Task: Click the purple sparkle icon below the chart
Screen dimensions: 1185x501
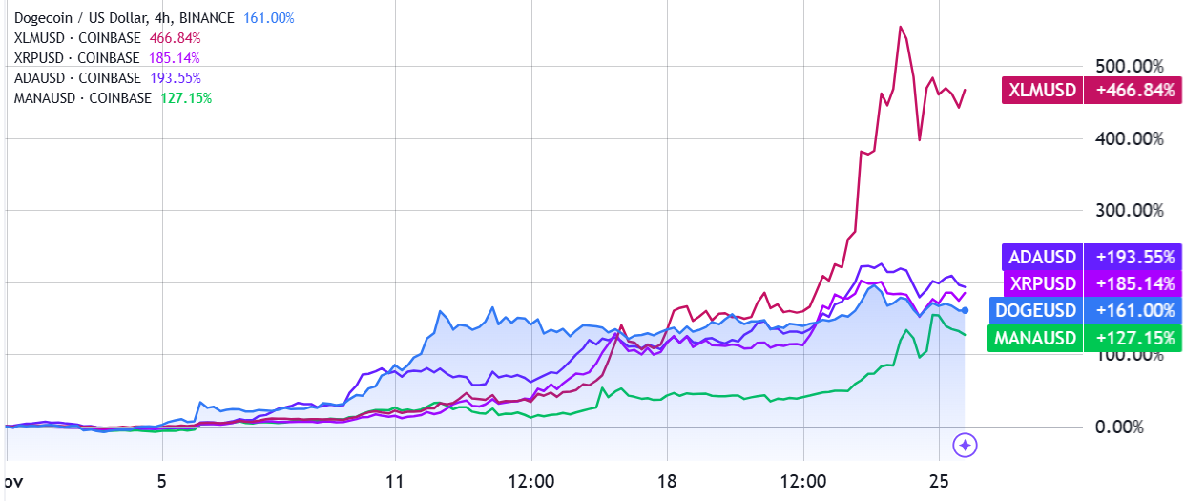Action: [965, 444]
